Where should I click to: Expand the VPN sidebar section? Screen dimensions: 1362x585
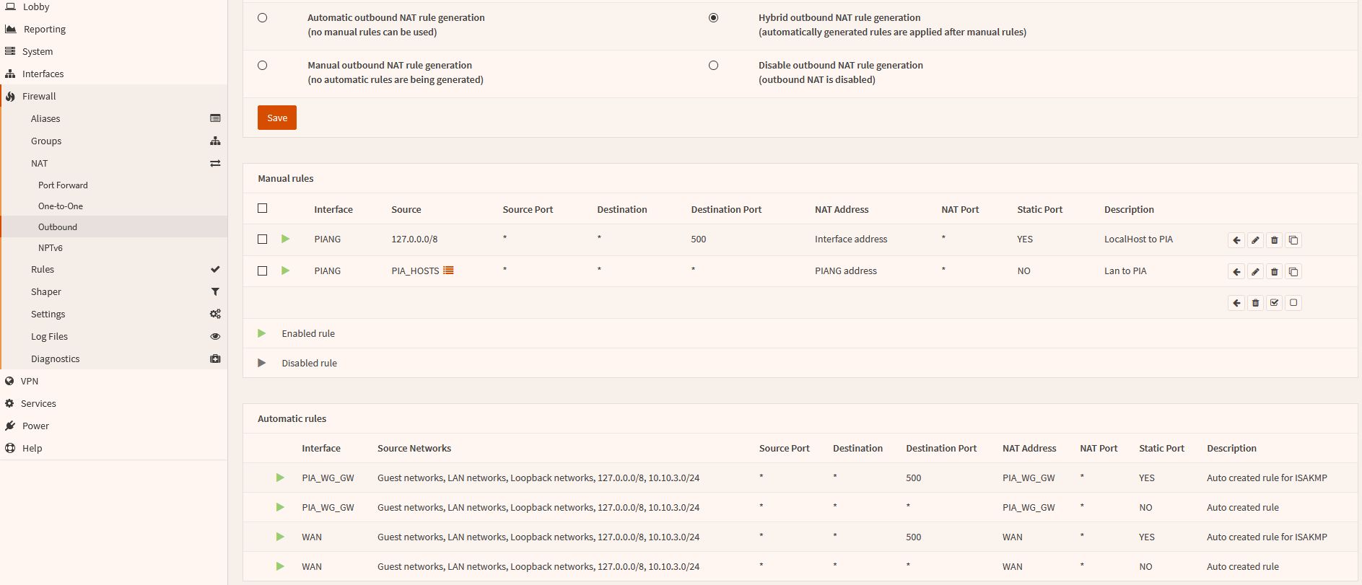(x=30, y=381)
